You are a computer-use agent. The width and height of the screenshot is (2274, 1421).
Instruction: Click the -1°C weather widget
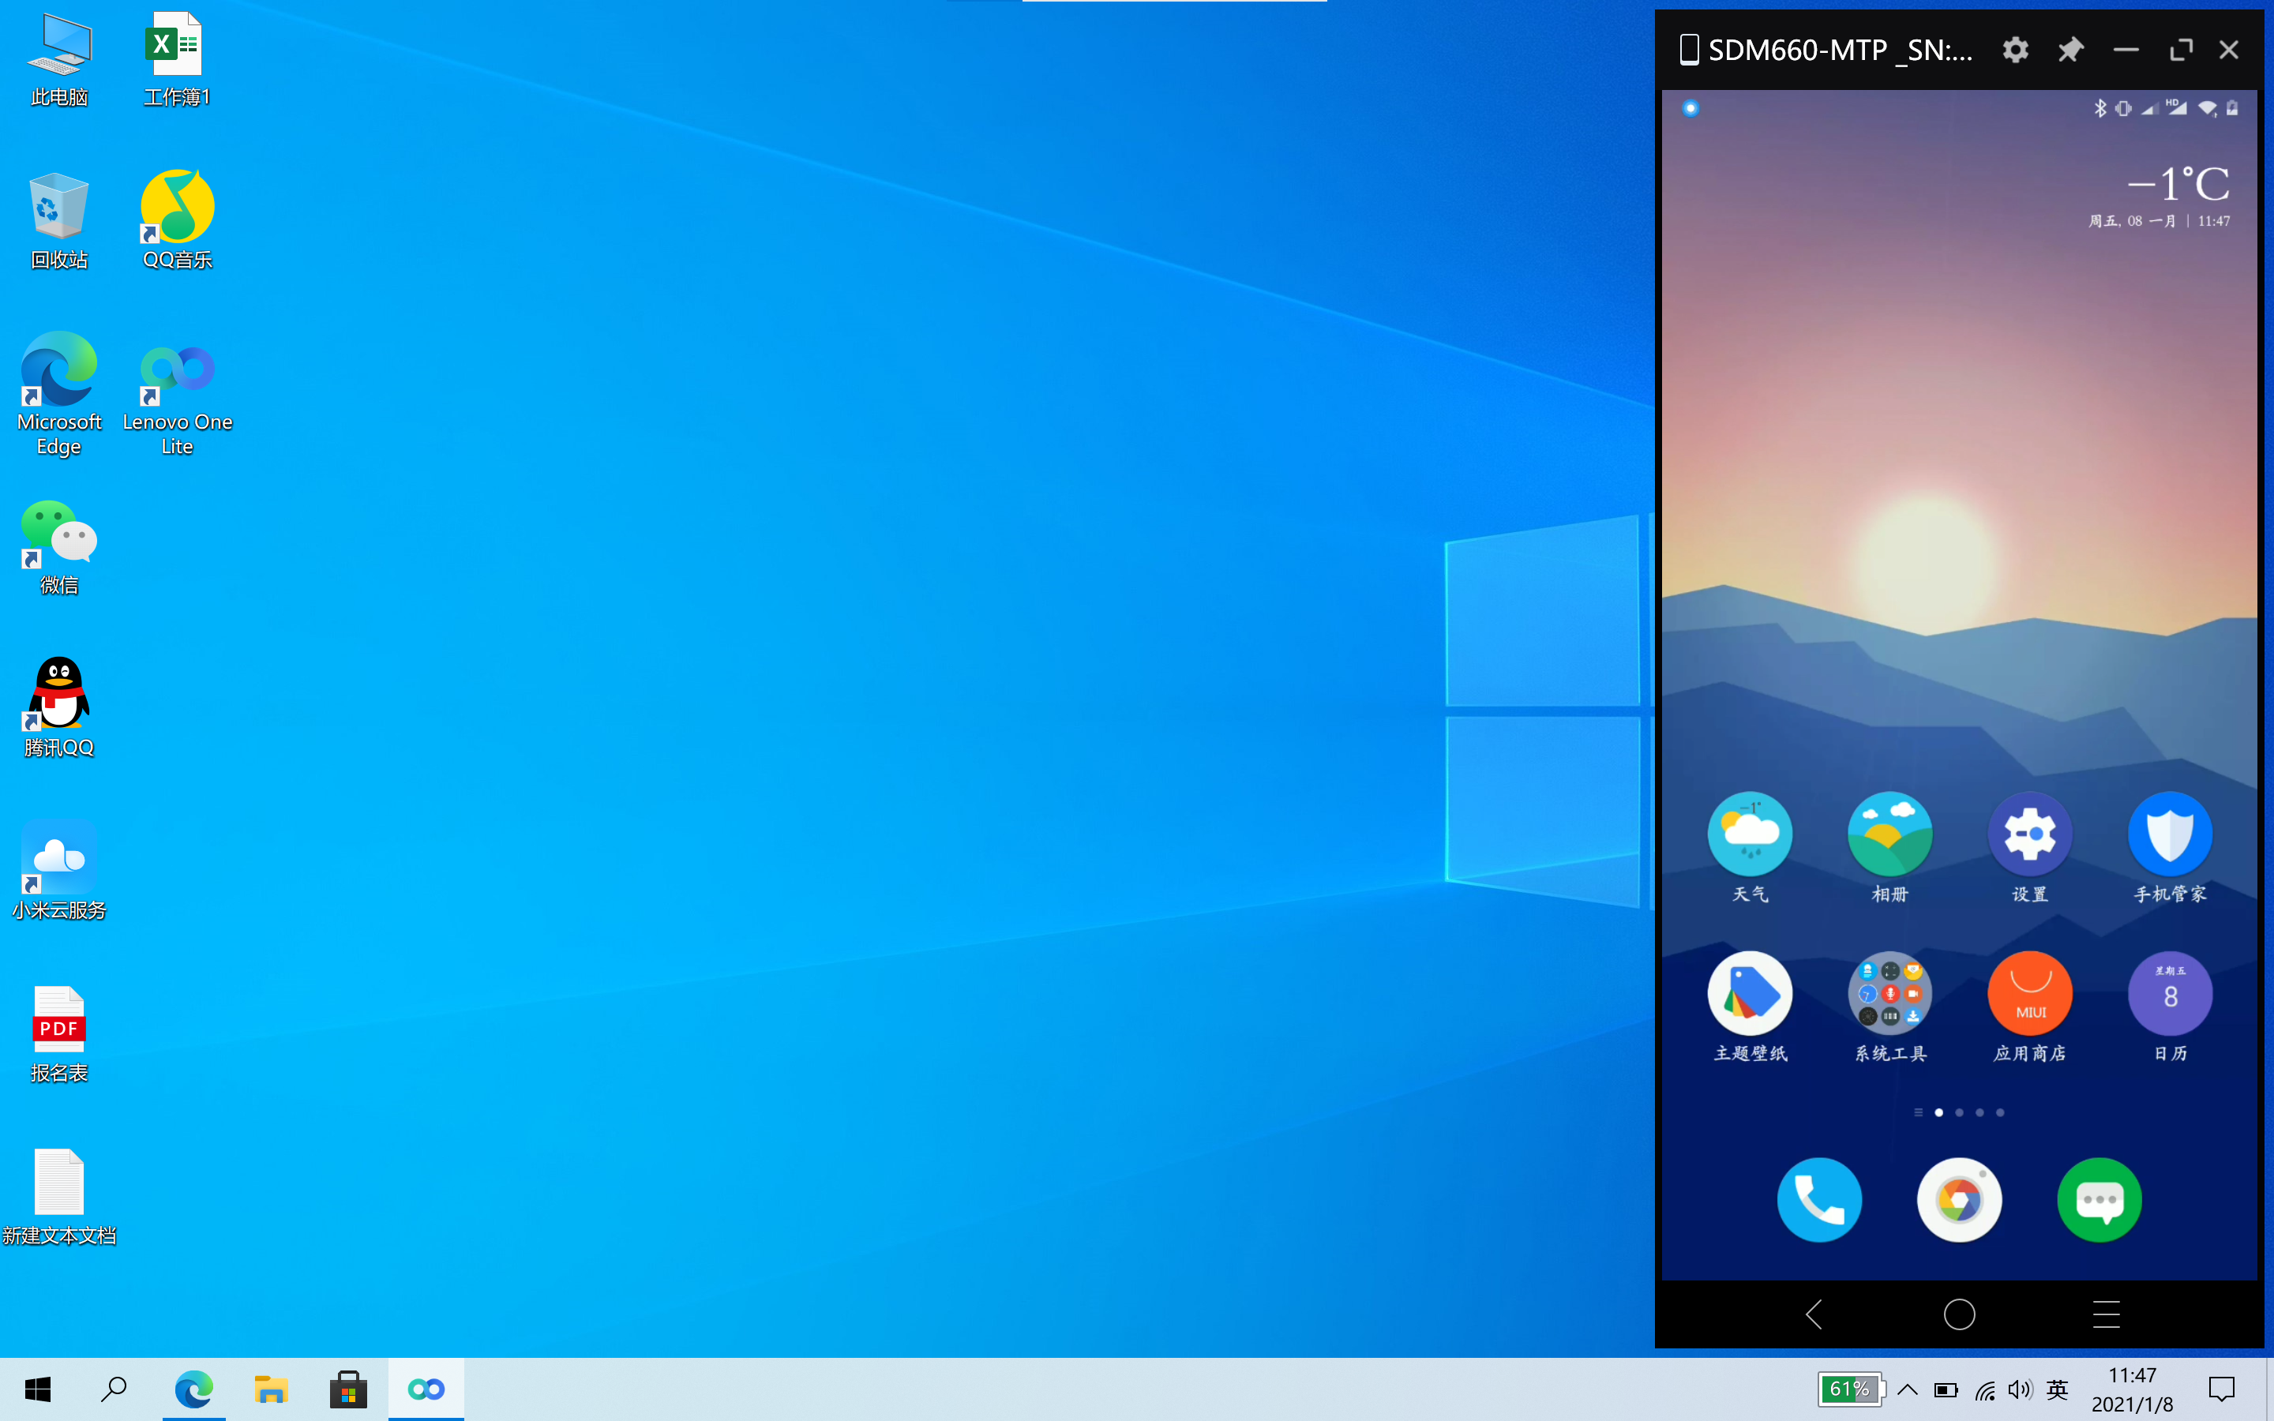[2178, 183]
